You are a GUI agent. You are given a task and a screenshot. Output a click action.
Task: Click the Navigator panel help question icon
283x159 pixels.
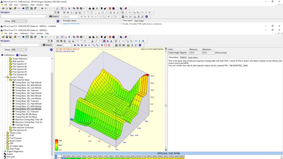click(x=49, y=41)
